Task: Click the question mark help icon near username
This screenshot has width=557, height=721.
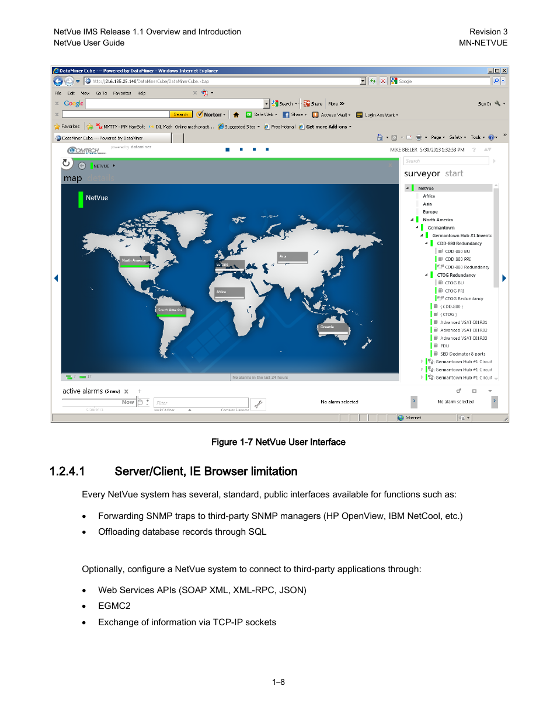Action: (474, 150)
